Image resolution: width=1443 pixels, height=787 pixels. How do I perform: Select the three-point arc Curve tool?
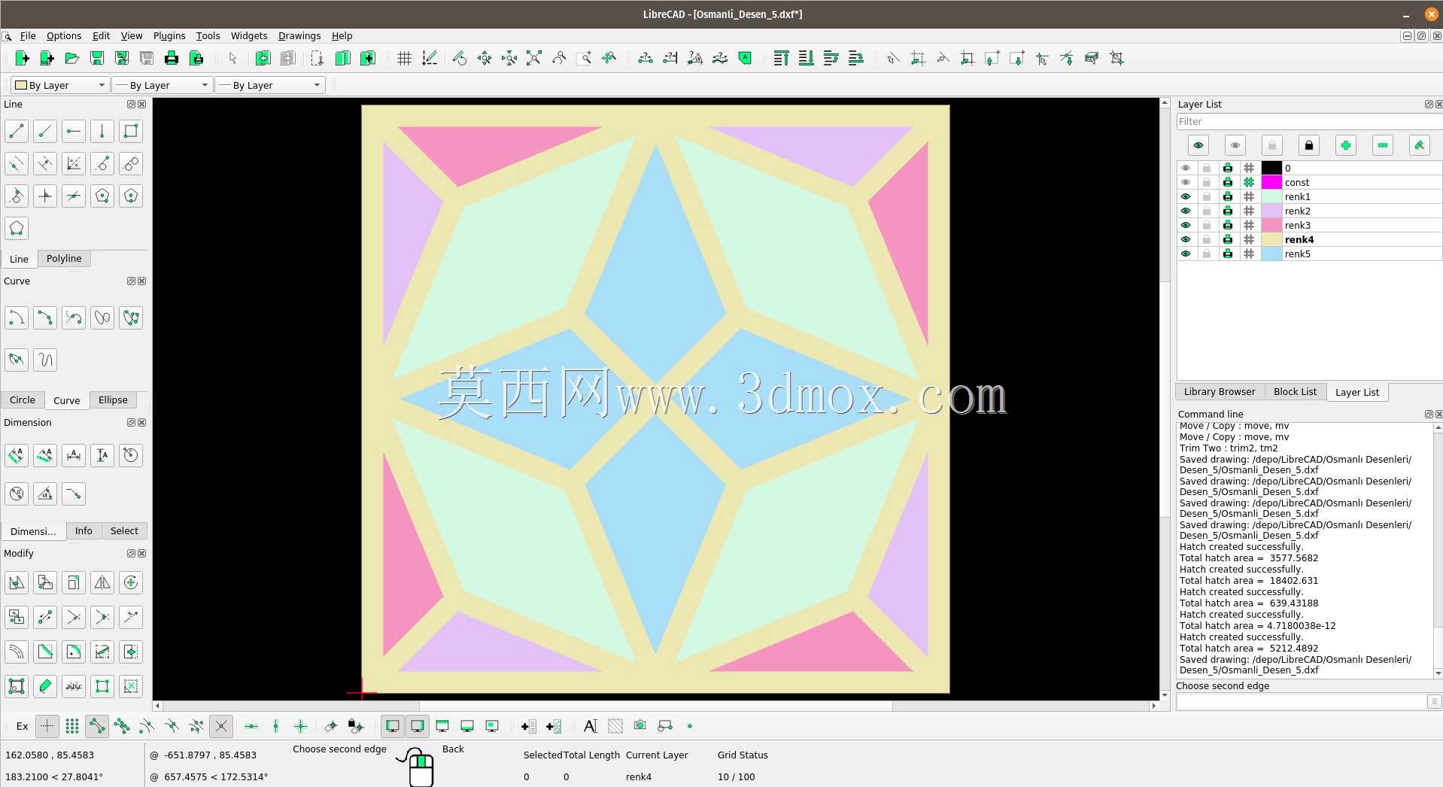[x=45, y=318]
